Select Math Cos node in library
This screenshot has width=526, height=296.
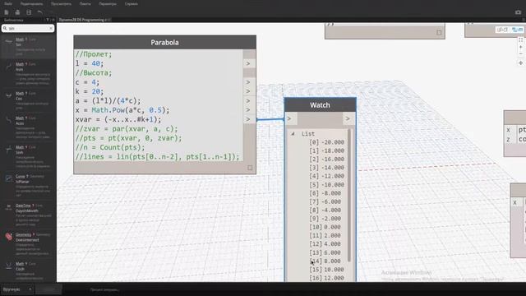(x=28, y=100)
